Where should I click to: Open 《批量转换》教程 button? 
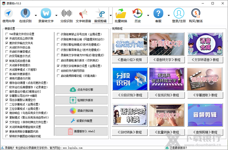[x=167, y=132]
